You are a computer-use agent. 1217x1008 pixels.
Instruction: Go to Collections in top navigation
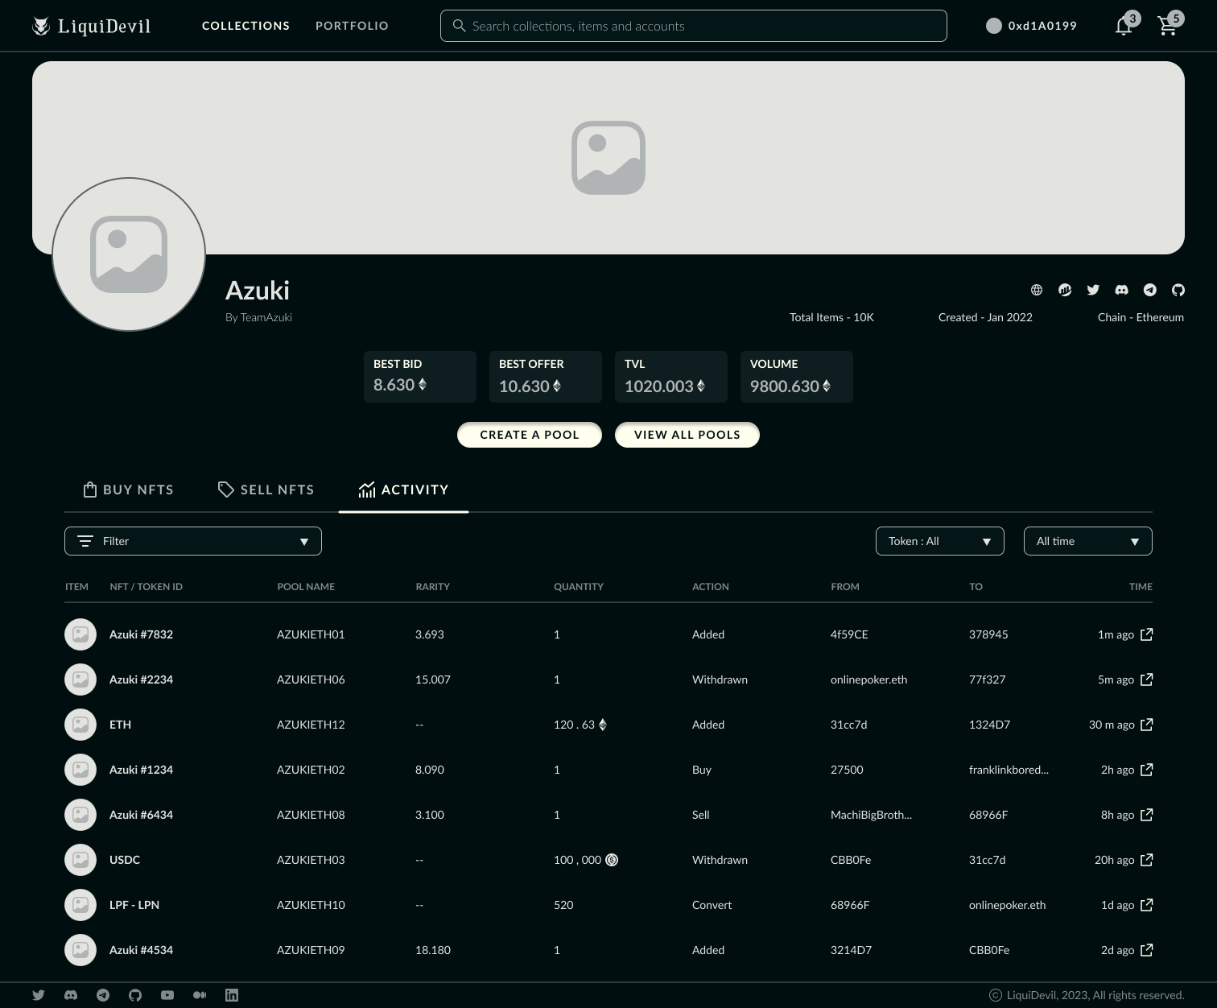coord(245,26)
